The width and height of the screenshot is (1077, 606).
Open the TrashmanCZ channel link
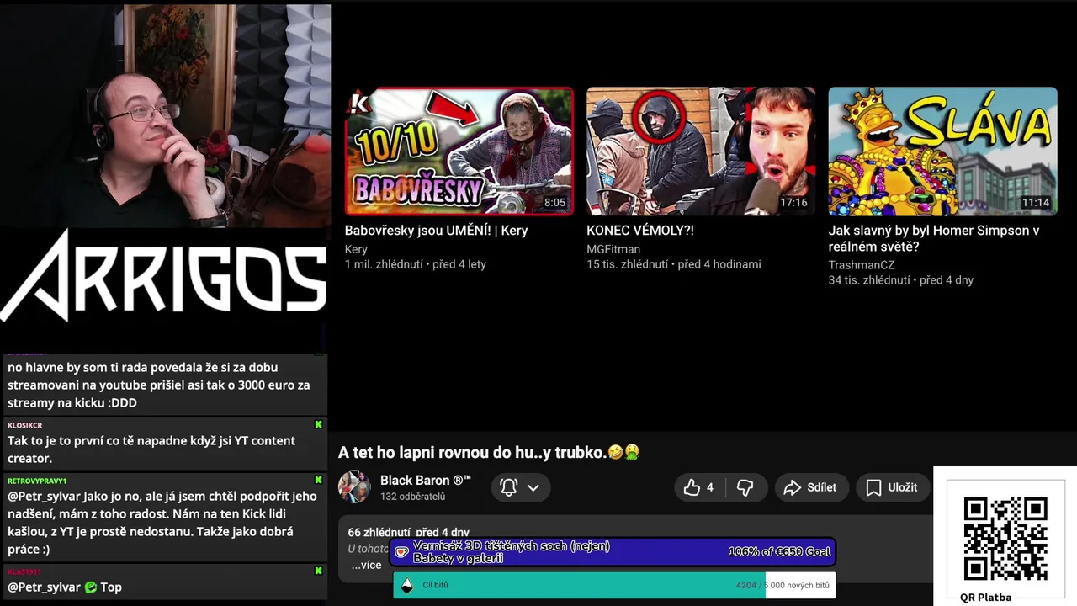click(x=862, y=265)
